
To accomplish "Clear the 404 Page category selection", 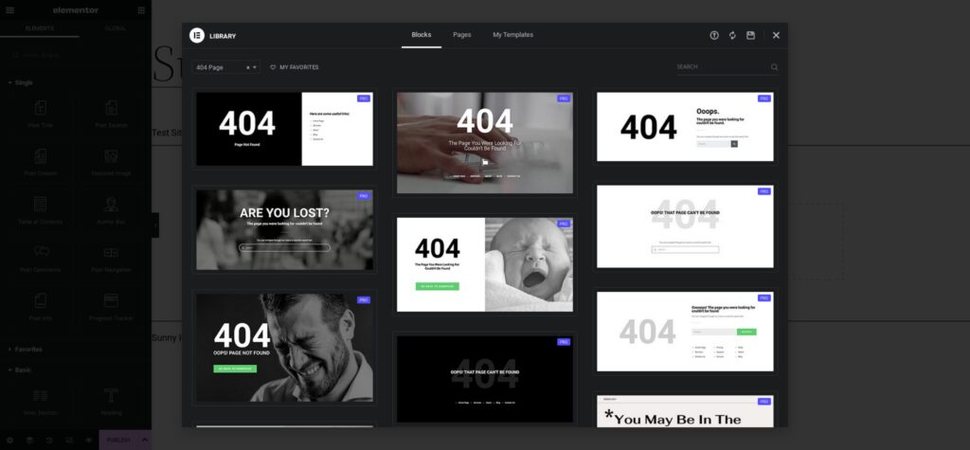I will tap(248, 67).
